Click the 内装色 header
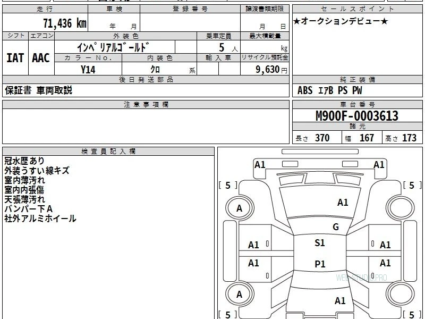This screenshot has width=425, height=319. point(160,58)
